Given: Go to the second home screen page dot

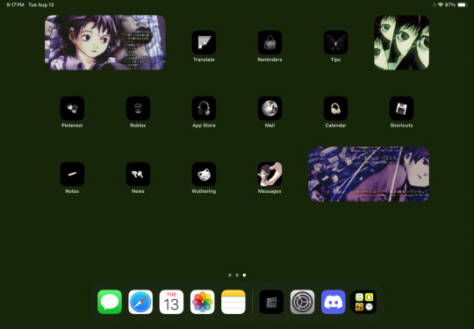Looking at the screenshot, I should pyautogui.click(x=237, y=275).
